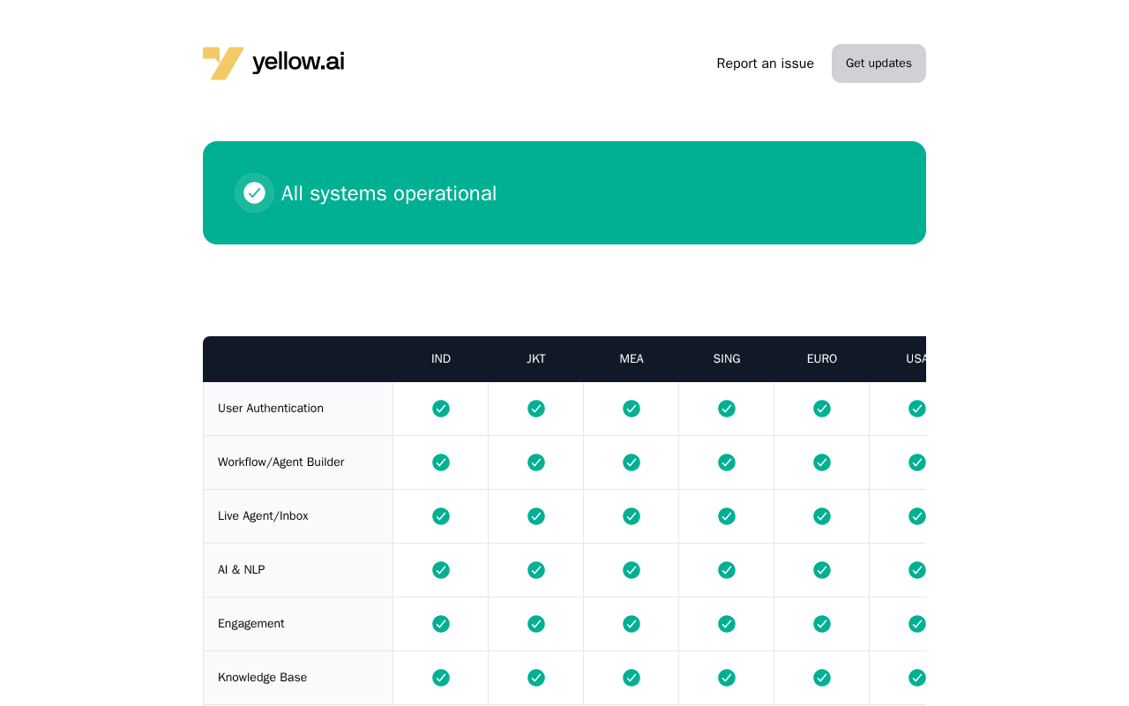The width and height of the screenshot is (1129, 706).
Task: Click Engagement status icon under EURO
Action: (x=822, y=624)
